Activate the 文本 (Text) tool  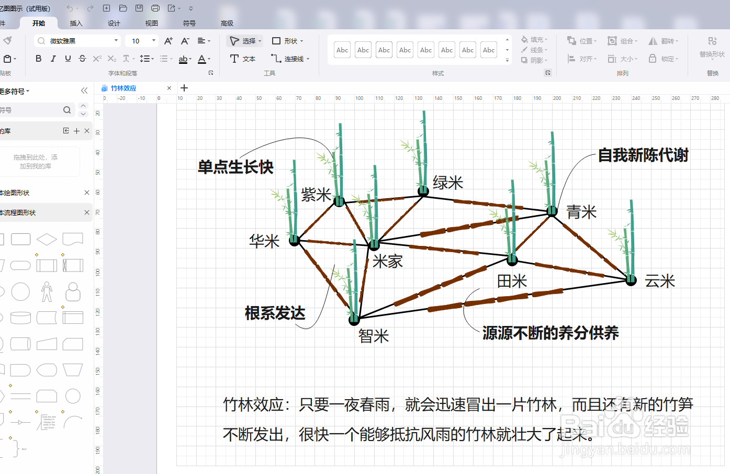click(242, 59)
